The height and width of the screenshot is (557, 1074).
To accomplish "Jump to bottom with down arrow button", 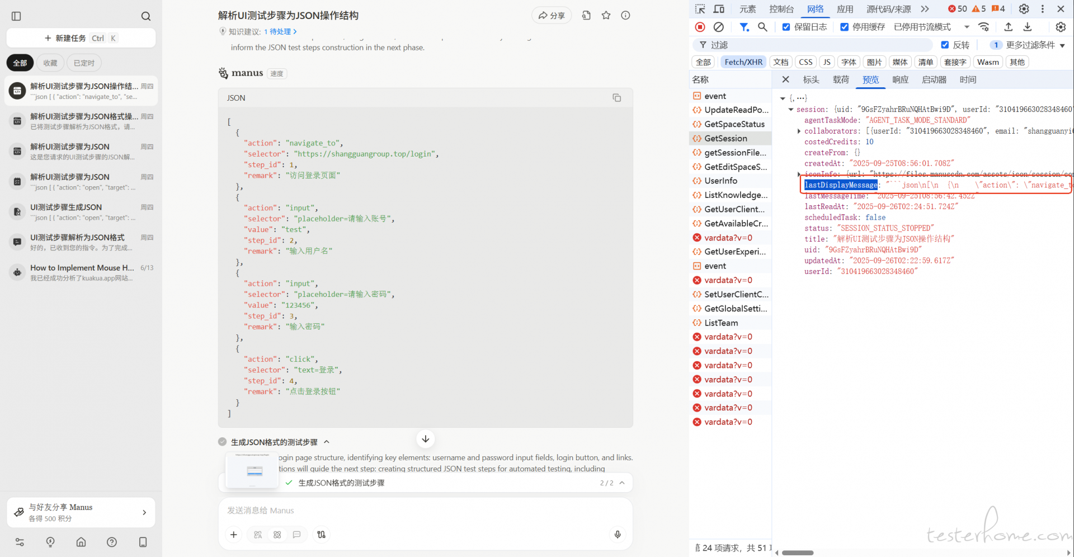I will 426,439.
